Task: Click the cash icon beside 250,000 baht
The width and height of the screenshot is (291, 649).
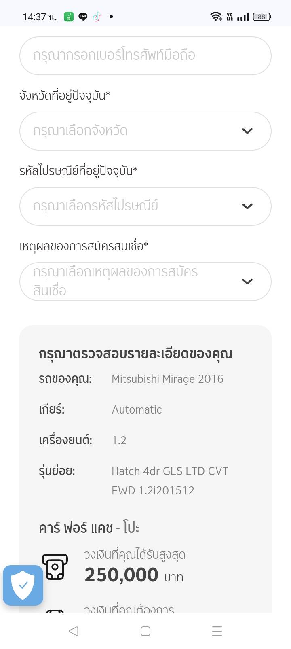Action: 55,566
